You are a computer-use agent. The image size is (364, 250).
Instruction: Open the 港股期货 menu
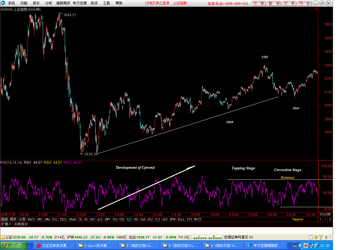tap(63, 3)
